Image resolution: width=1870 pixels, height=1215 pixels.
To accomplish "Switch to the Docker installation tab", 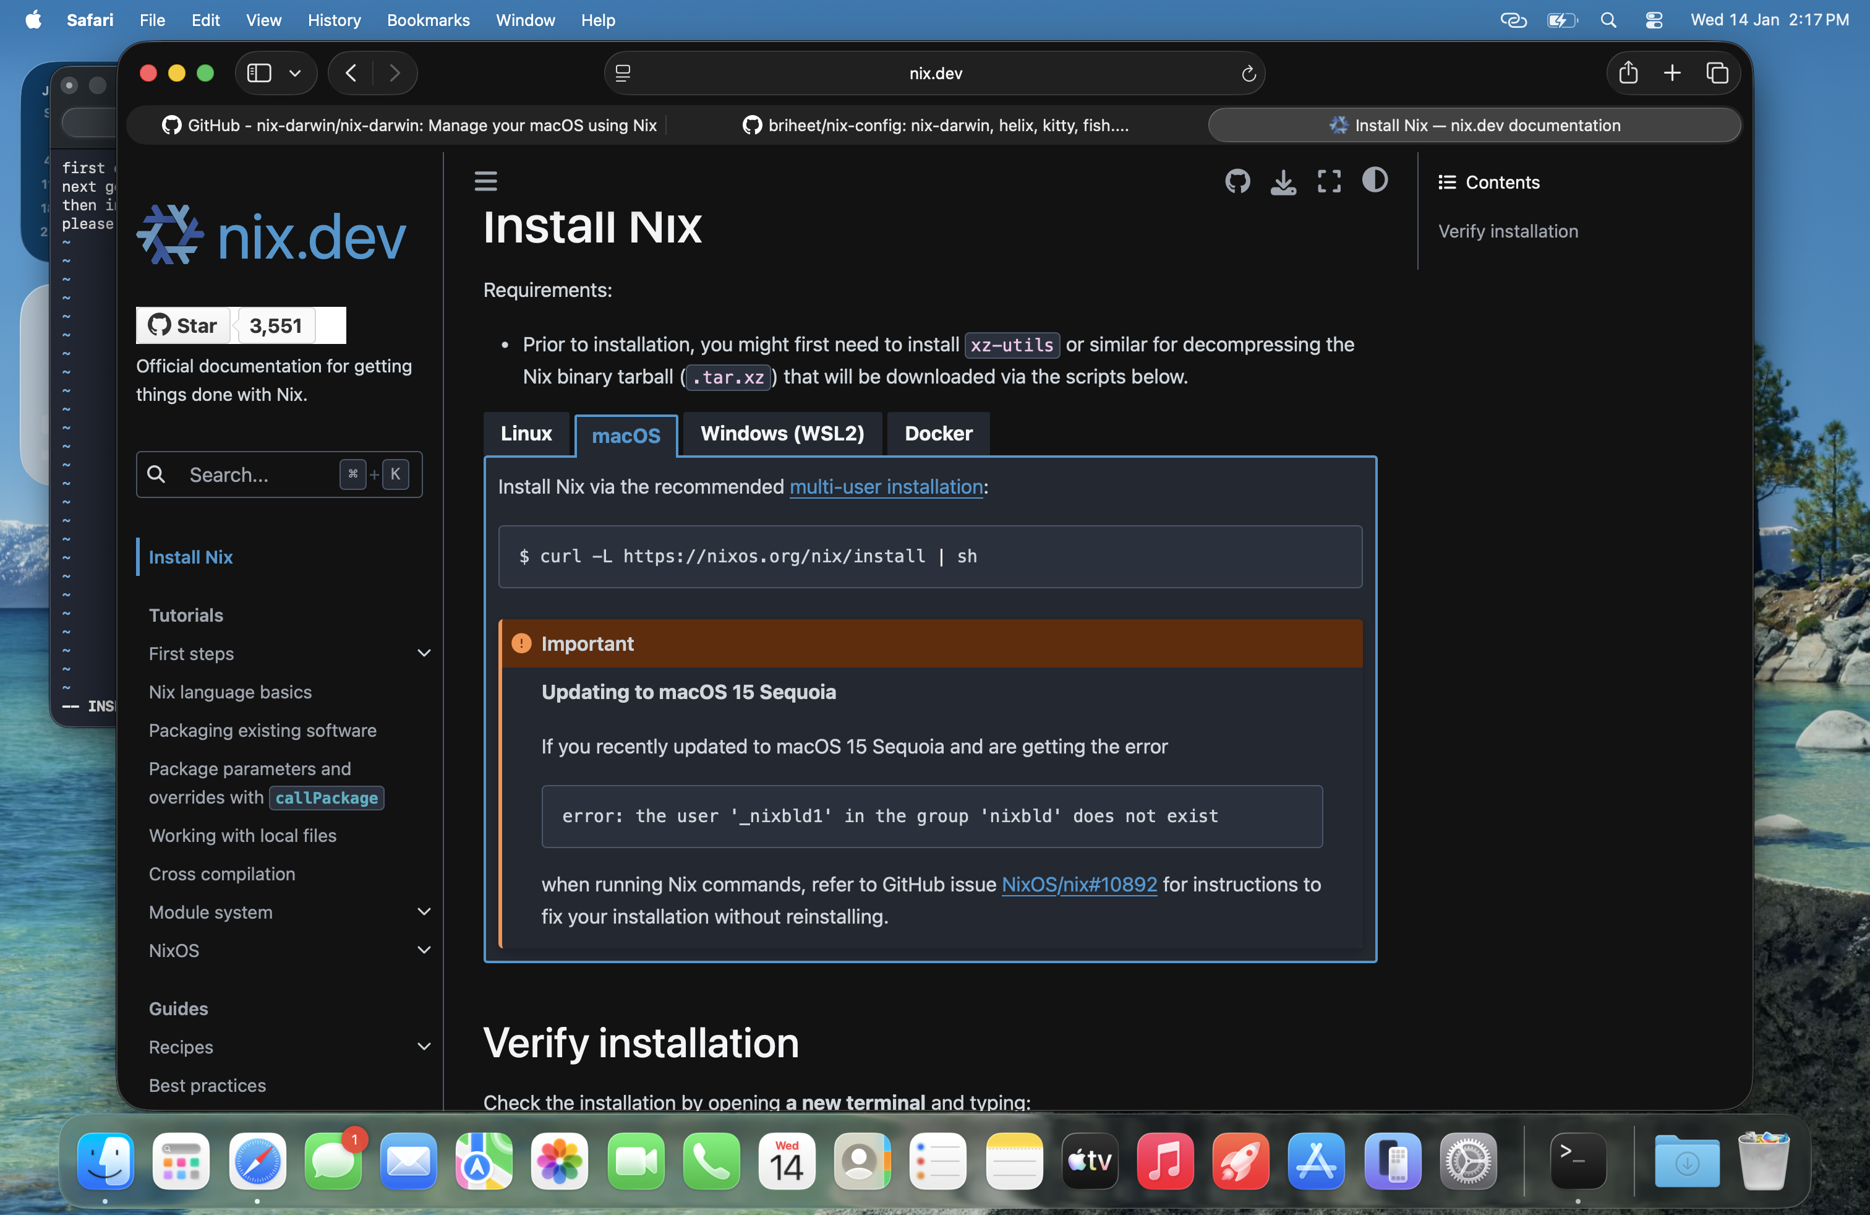I will click(x=937, y=433).
